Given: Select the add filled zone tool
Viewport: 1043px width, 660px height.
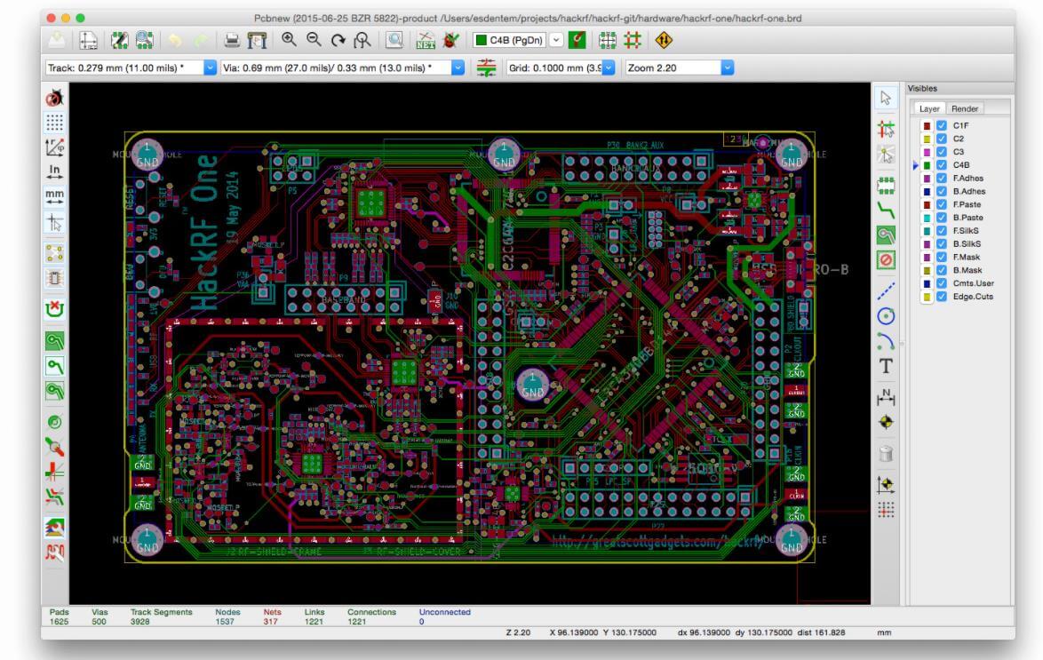Looking at the screenshot, I should (x=886, y=235).
